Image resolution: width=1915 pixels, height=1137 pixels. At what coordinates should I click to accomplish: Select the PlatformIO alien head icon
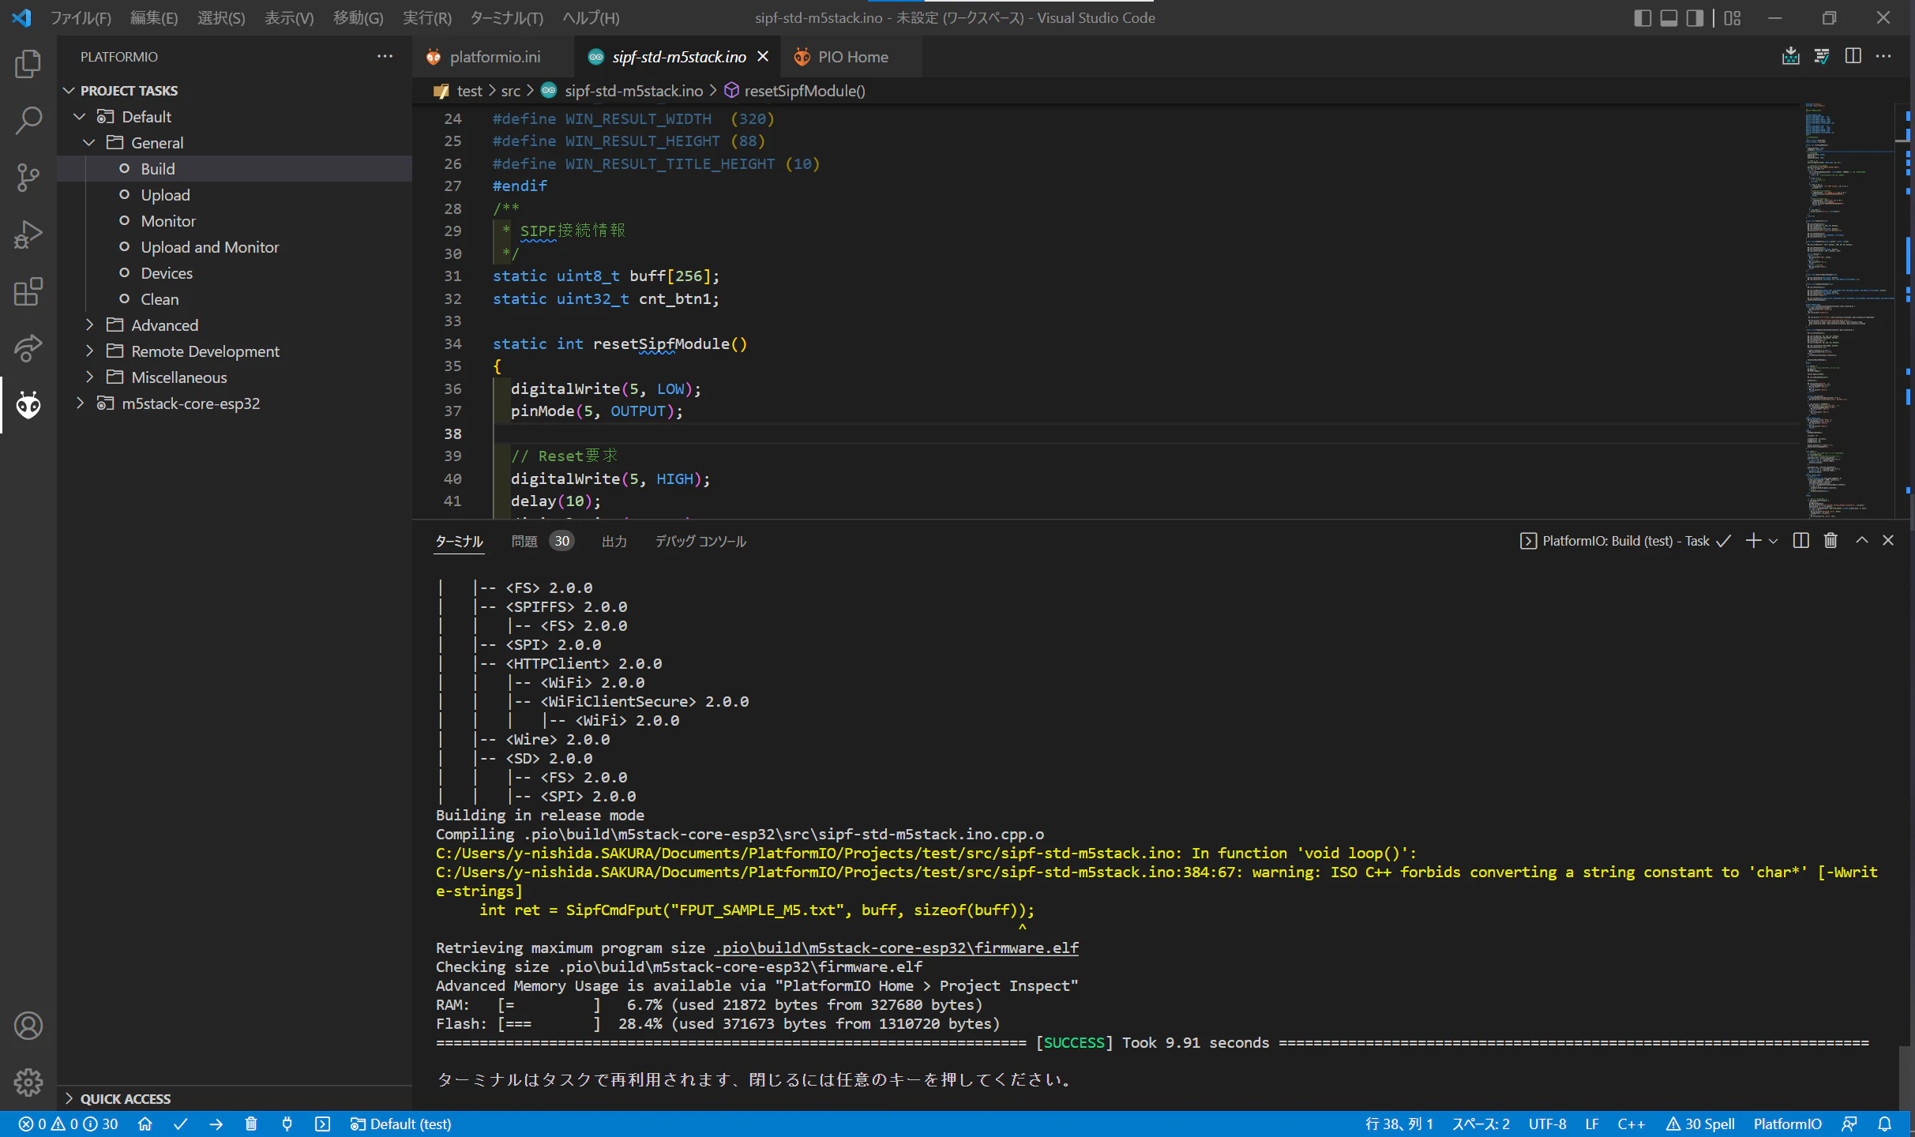(28, 405)
